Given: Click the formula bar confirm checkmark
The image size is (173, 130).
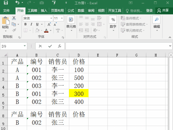Looking at the screenshot, I should [50, 46].
